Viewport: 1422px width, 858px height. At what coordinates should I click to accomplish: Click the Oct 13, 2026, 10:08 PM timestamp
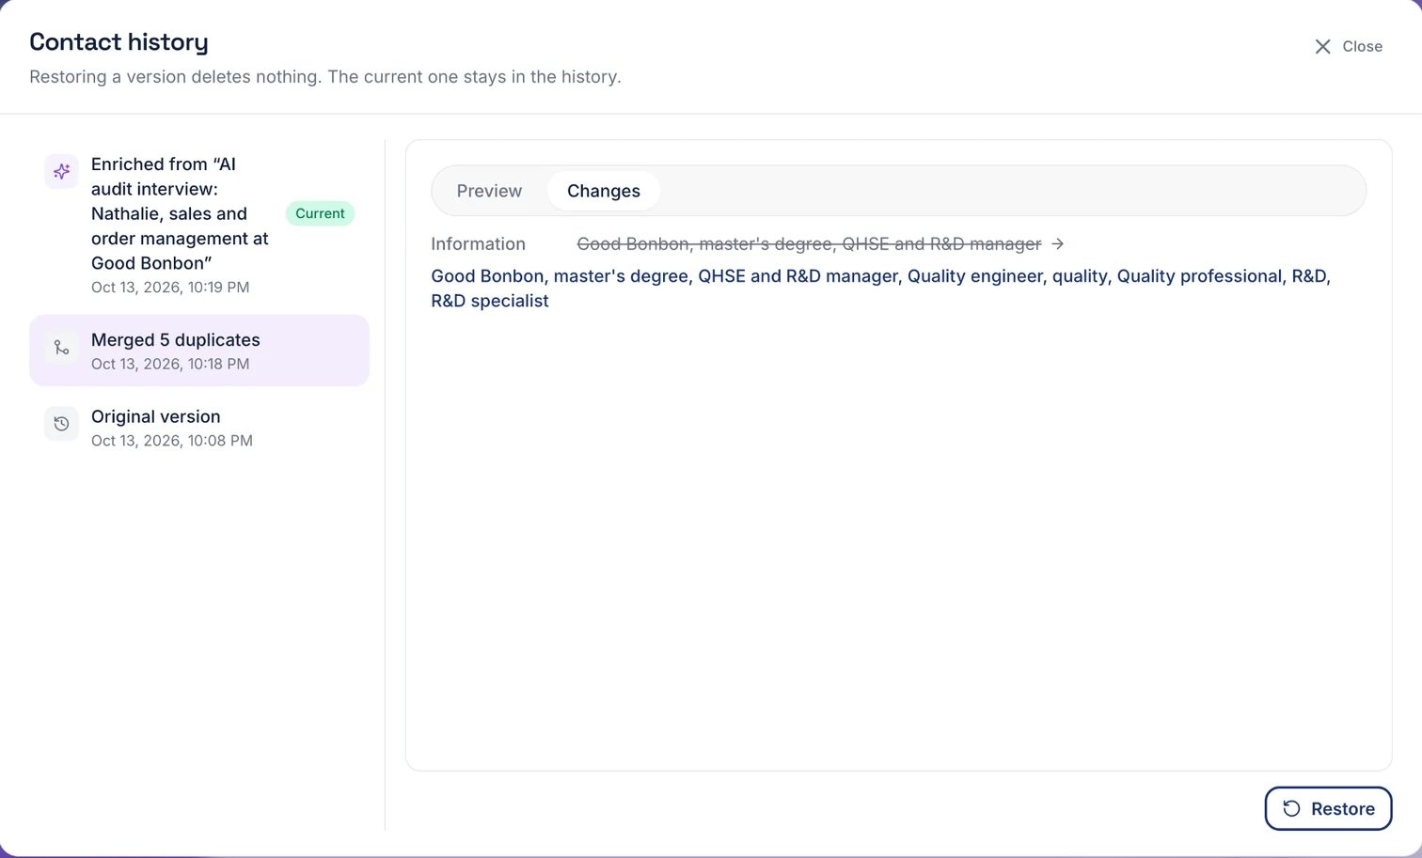pyautogui.click(x=172, y=440)
